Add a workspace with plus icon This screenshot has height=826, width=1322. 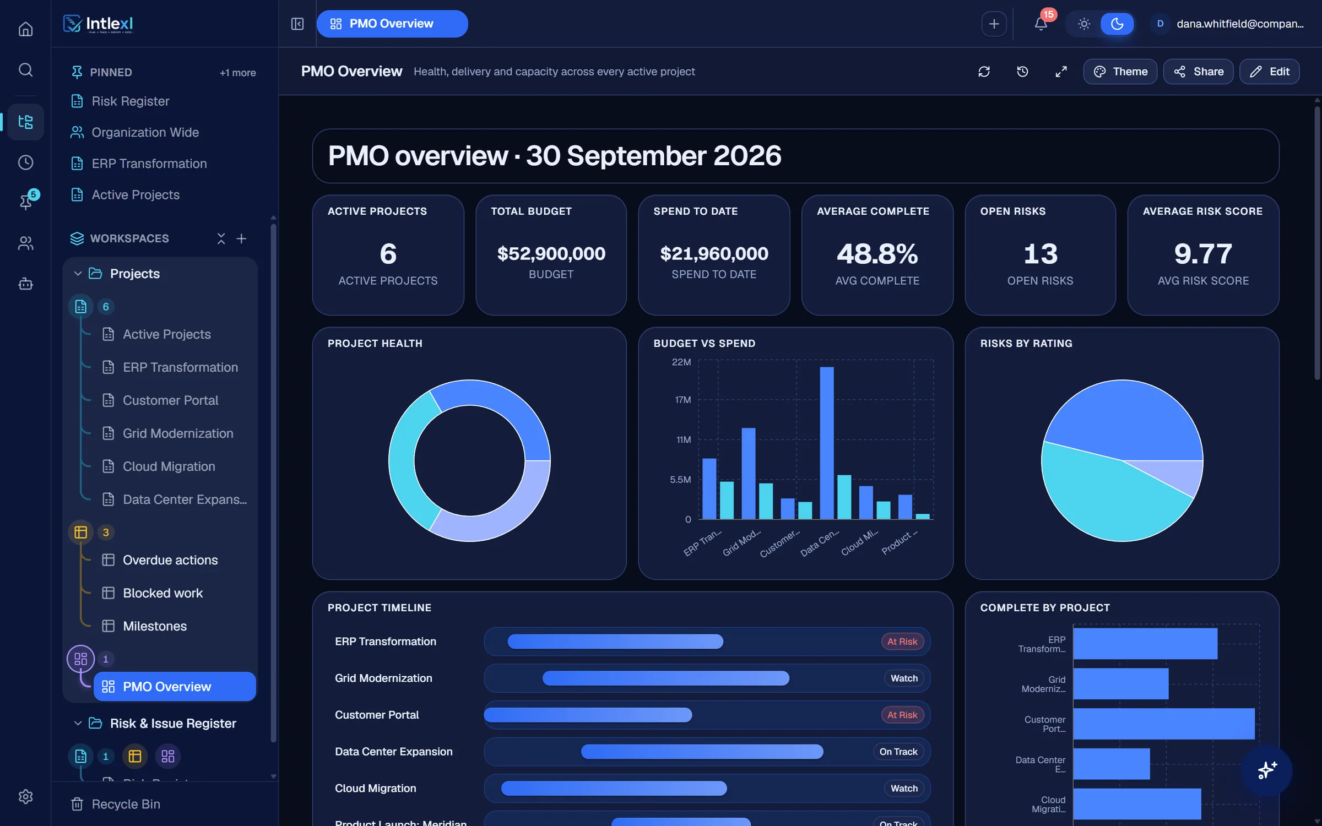click(241, 238)
